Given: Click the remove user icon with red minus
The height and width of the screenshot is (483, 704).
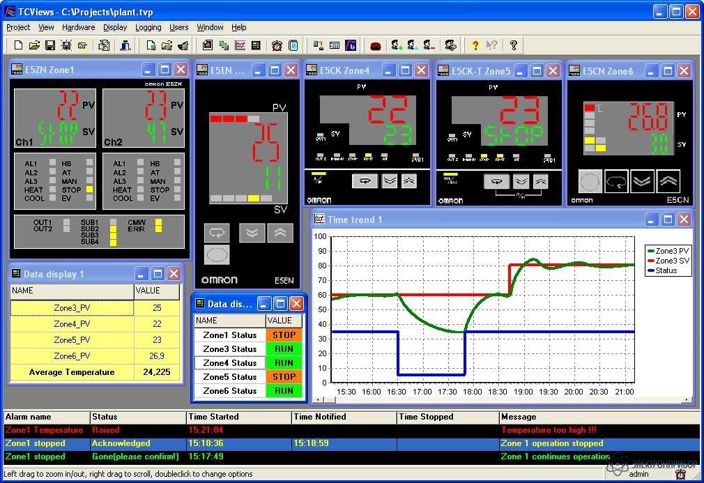Looking at the screenshot, I should coord(429,45).
